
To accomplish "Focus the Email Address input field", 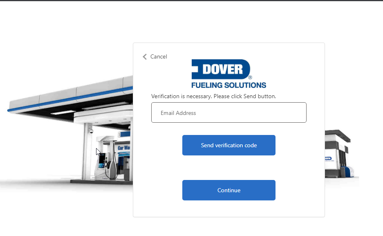I will coord(228,112).
